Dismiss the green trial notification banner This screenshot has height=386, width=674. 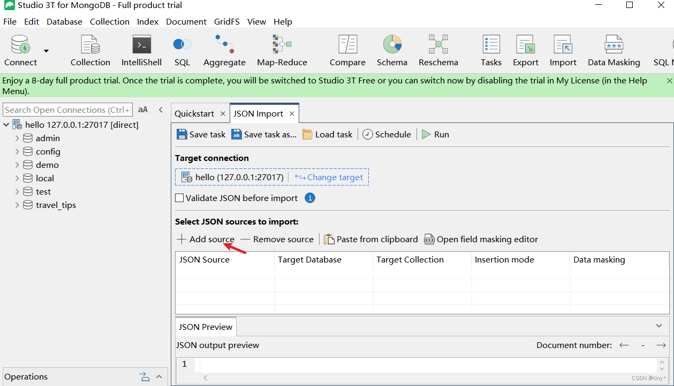coord(669,81)
